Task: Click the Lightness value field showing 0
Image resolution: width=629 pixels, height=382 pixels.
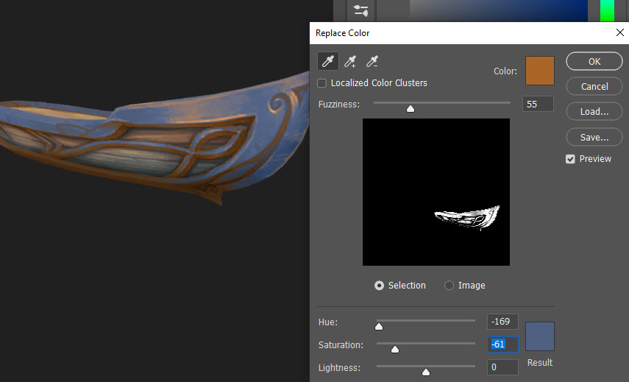Action: coord(502,367)
